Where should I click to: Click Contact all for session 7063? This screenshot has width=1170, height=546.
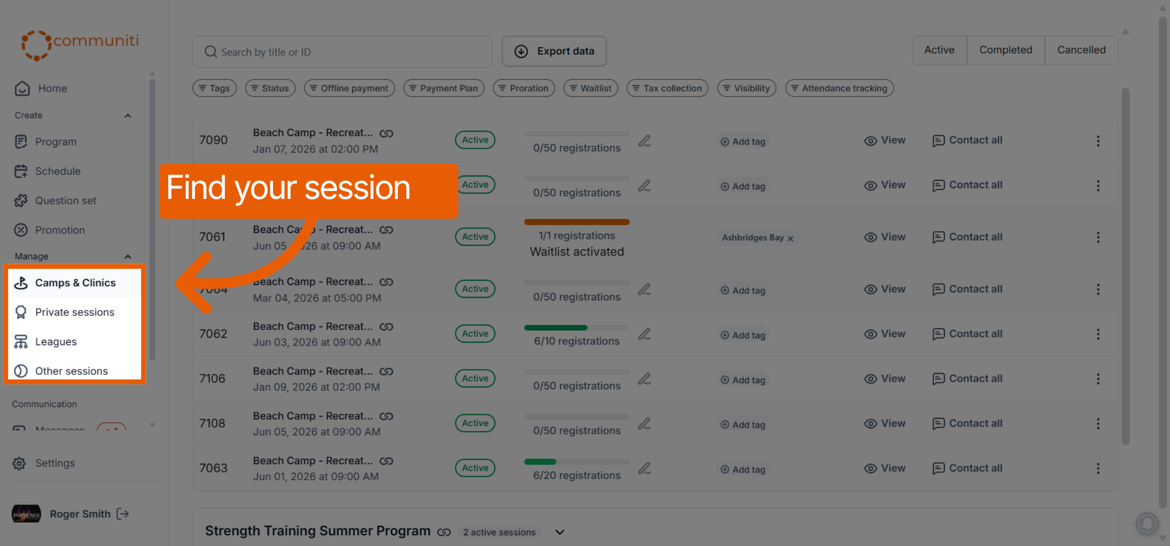(967, 468)
